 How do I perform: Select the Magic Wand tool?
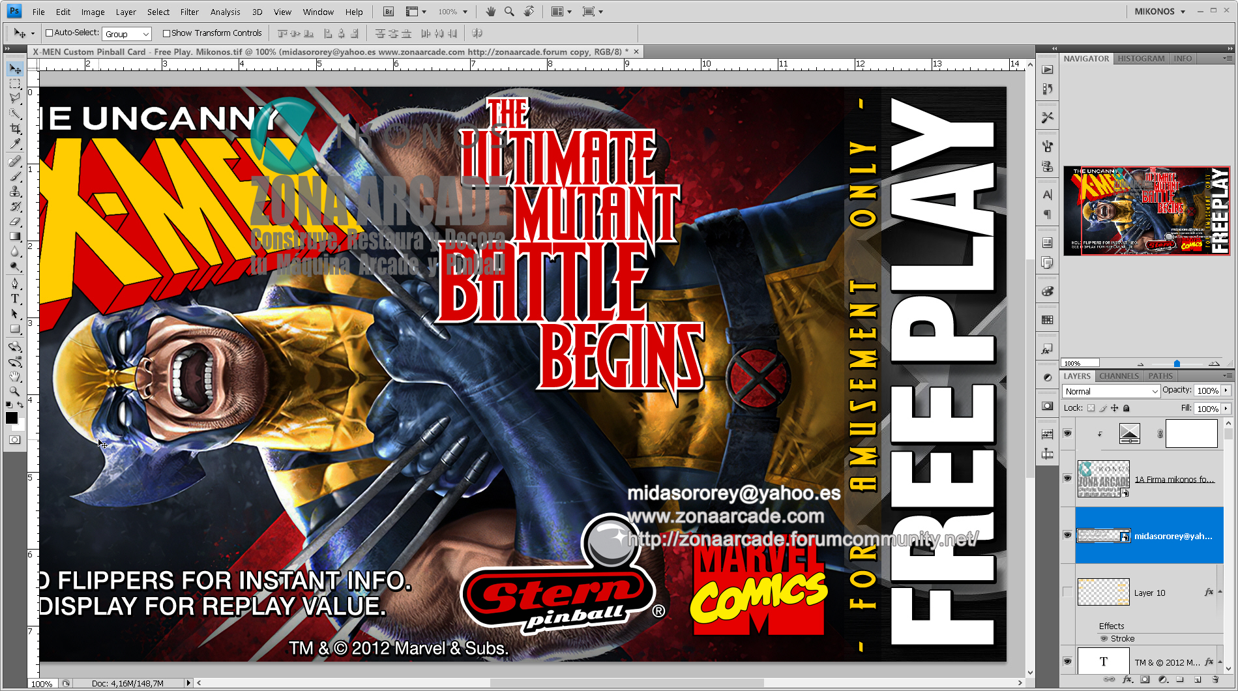coord(15,114)
